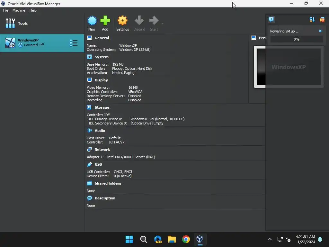Launch Google Chrome from taskbar
The height and width of the screenshot is (247, 329).
coord(186,239)
